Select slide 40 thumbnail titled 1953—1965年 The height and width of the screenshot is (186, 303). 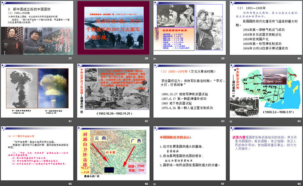pos(266,28)
